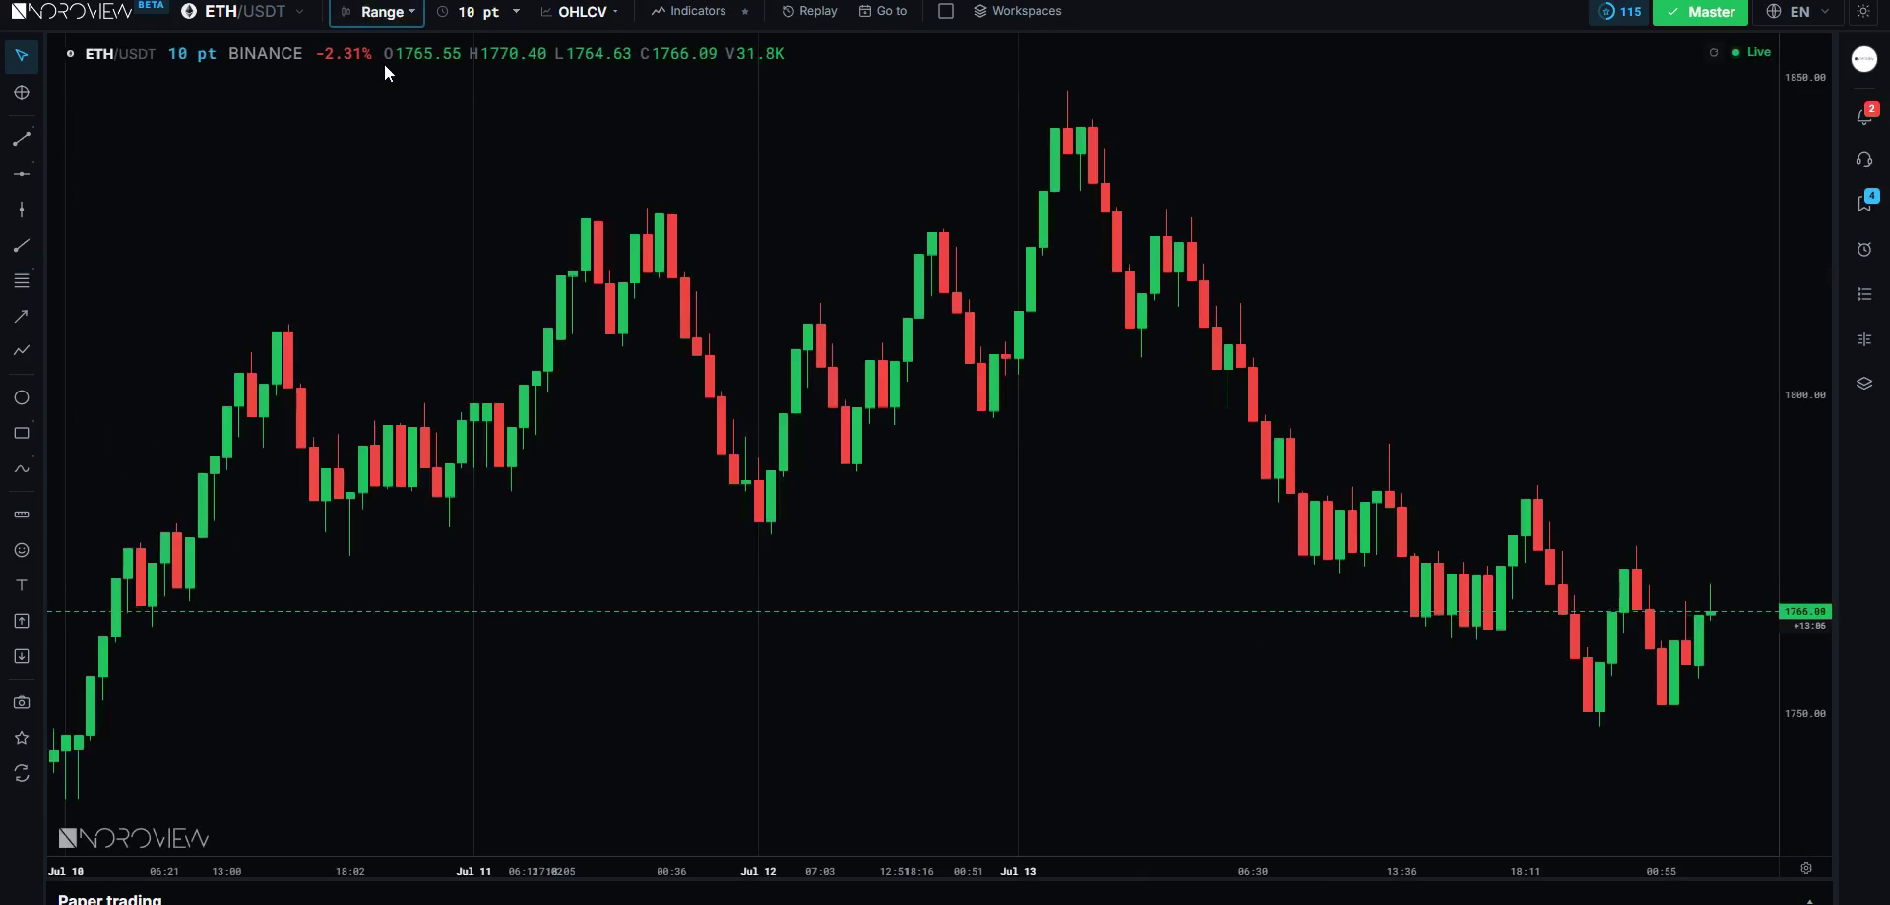Open favorites star in left toolbar
The image size is (1890, 905).
pos(22,738)
